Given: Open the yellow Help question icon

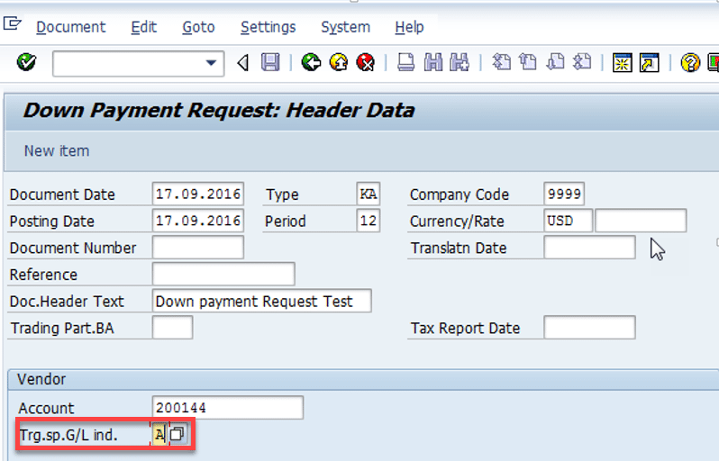Looking at the screenshot, I should coord(690,63).
